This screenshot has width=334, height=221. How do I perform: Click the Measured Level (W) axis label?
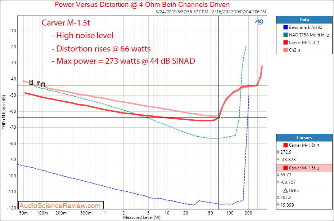pyautogui.click(x=142, y=217)
